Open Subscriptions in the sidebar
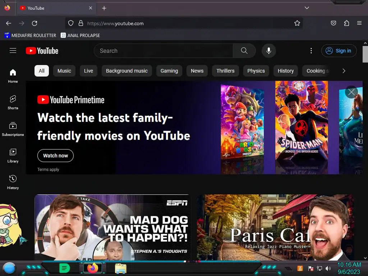Image resolution: width=368 pixels, height=276 pixels. (x=13, y=129)
